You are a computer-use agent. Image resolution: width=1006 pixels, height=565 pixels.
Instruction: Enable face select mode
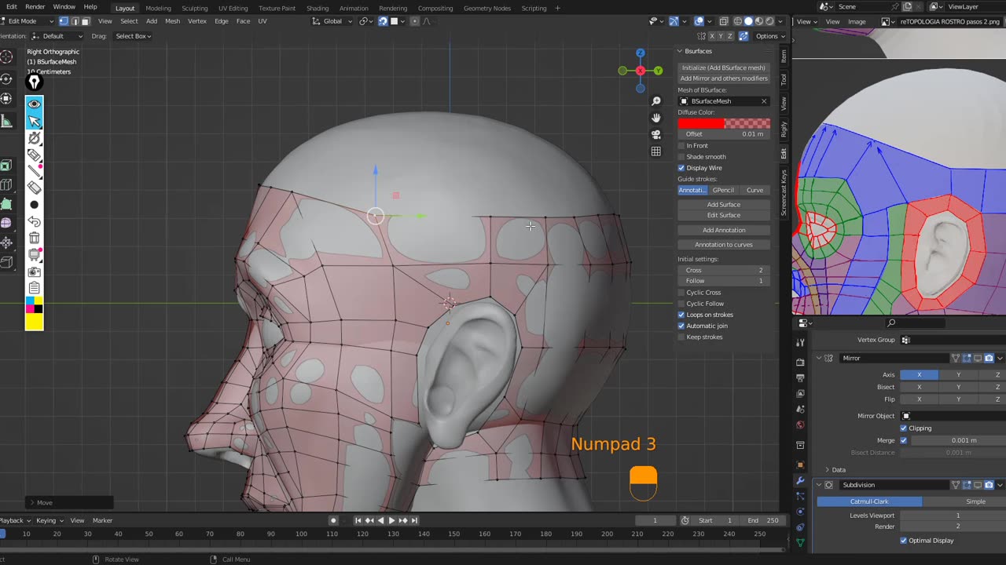[86, 21]
